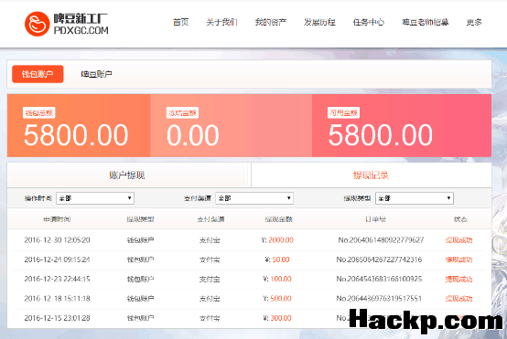Go to 关于我们 in navigation
This screenshot has width=507, height=339.
tap(221, 22)
